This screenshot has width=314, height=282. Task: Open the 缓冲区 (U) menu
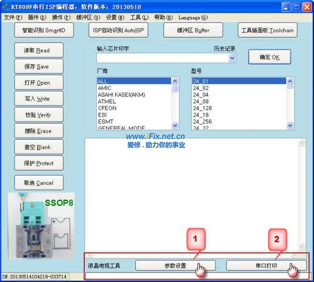pyautogui.click(x=88, y=17)
